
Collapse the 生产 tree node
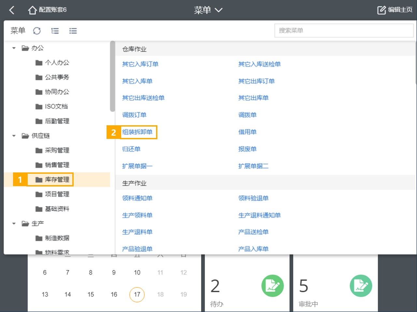[x=14, y=224]
